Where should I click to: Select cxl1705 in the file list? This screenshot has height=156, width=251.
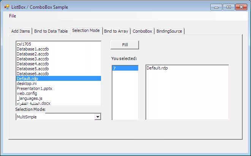[58, 44]
